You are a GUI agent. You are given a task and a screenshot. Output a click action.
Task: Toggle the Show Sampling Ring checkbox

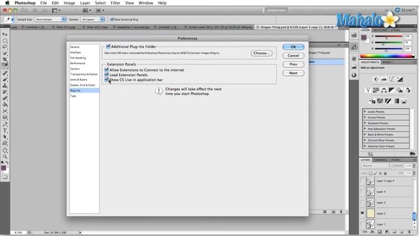(112, 19)
